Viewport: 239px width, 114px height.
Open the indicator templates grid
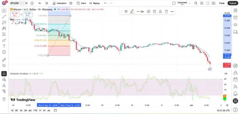71,3
